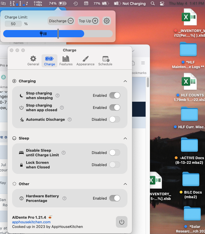205x234 pixels.
Task: Open the settings gear in the AlDente popover
Action: click(x=106, y=21)
